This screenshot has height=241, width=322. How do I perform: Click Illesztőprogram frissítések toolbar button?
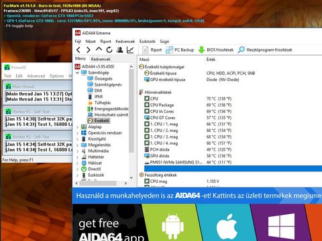coord(265,50)
